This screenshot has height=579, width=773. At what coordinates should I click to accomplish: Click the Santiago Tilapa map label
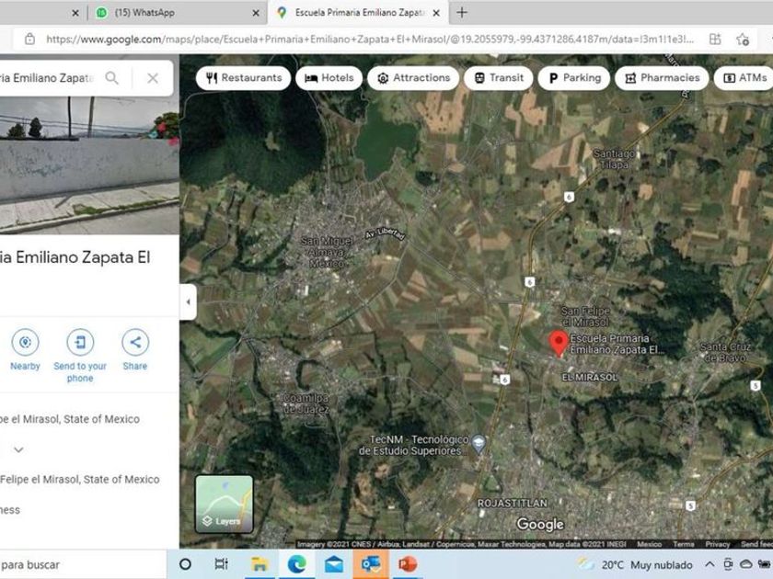click(x=614, y=159)
